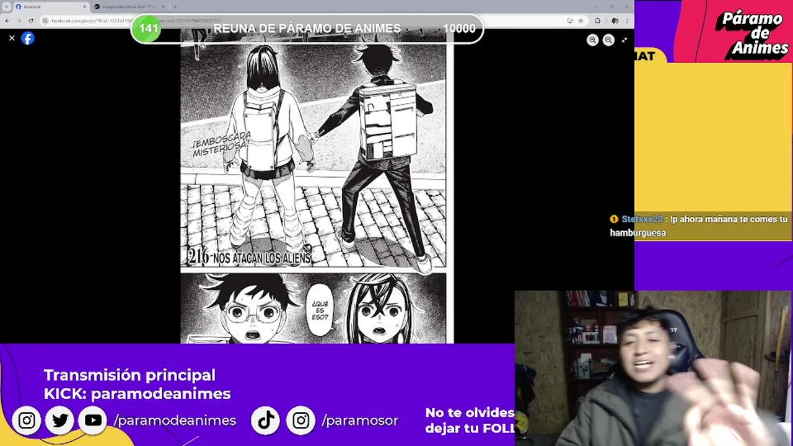This screenshot has height=446, width=793.
Task: Go back in Chrome
Action: (x=7, y=20)
